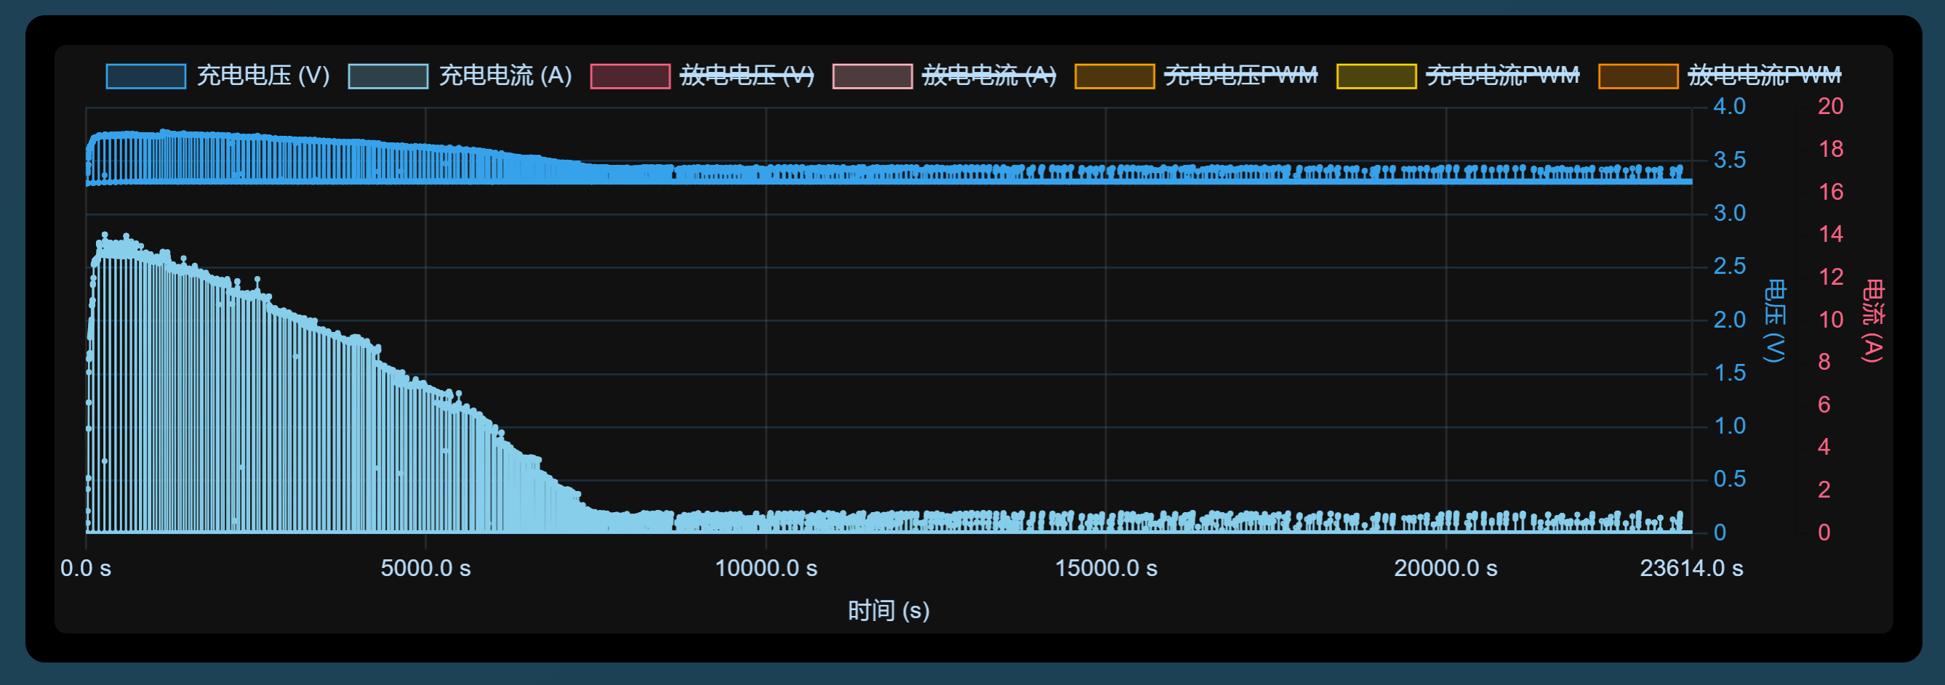The width and height of the screenshot is (1945, 685).
Task: Click the 5000.0 s time axis label
Action: point(426,568)
